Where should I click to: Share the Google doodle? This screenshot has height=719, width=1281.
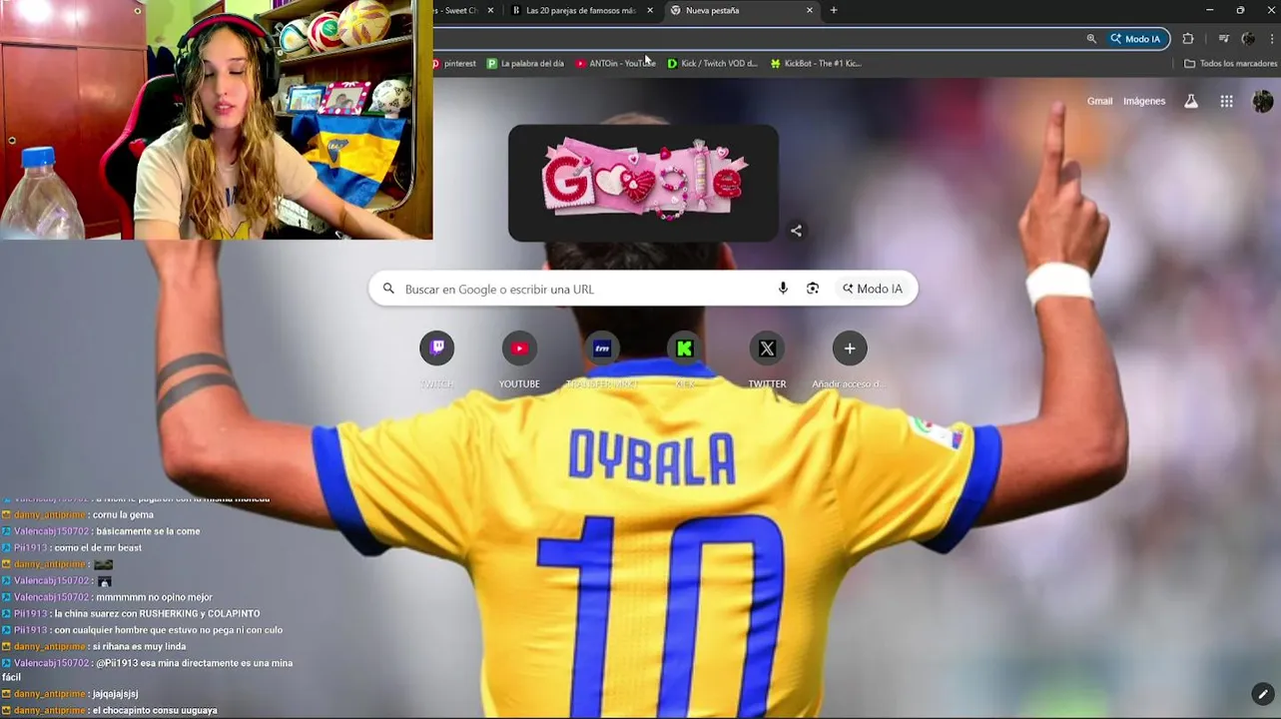pyautogui.click(x=796, y=231)
